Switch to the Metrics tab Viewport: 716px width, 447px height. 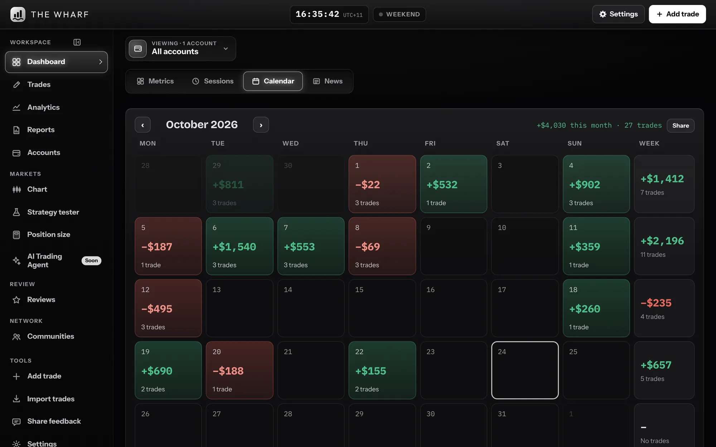155,81
